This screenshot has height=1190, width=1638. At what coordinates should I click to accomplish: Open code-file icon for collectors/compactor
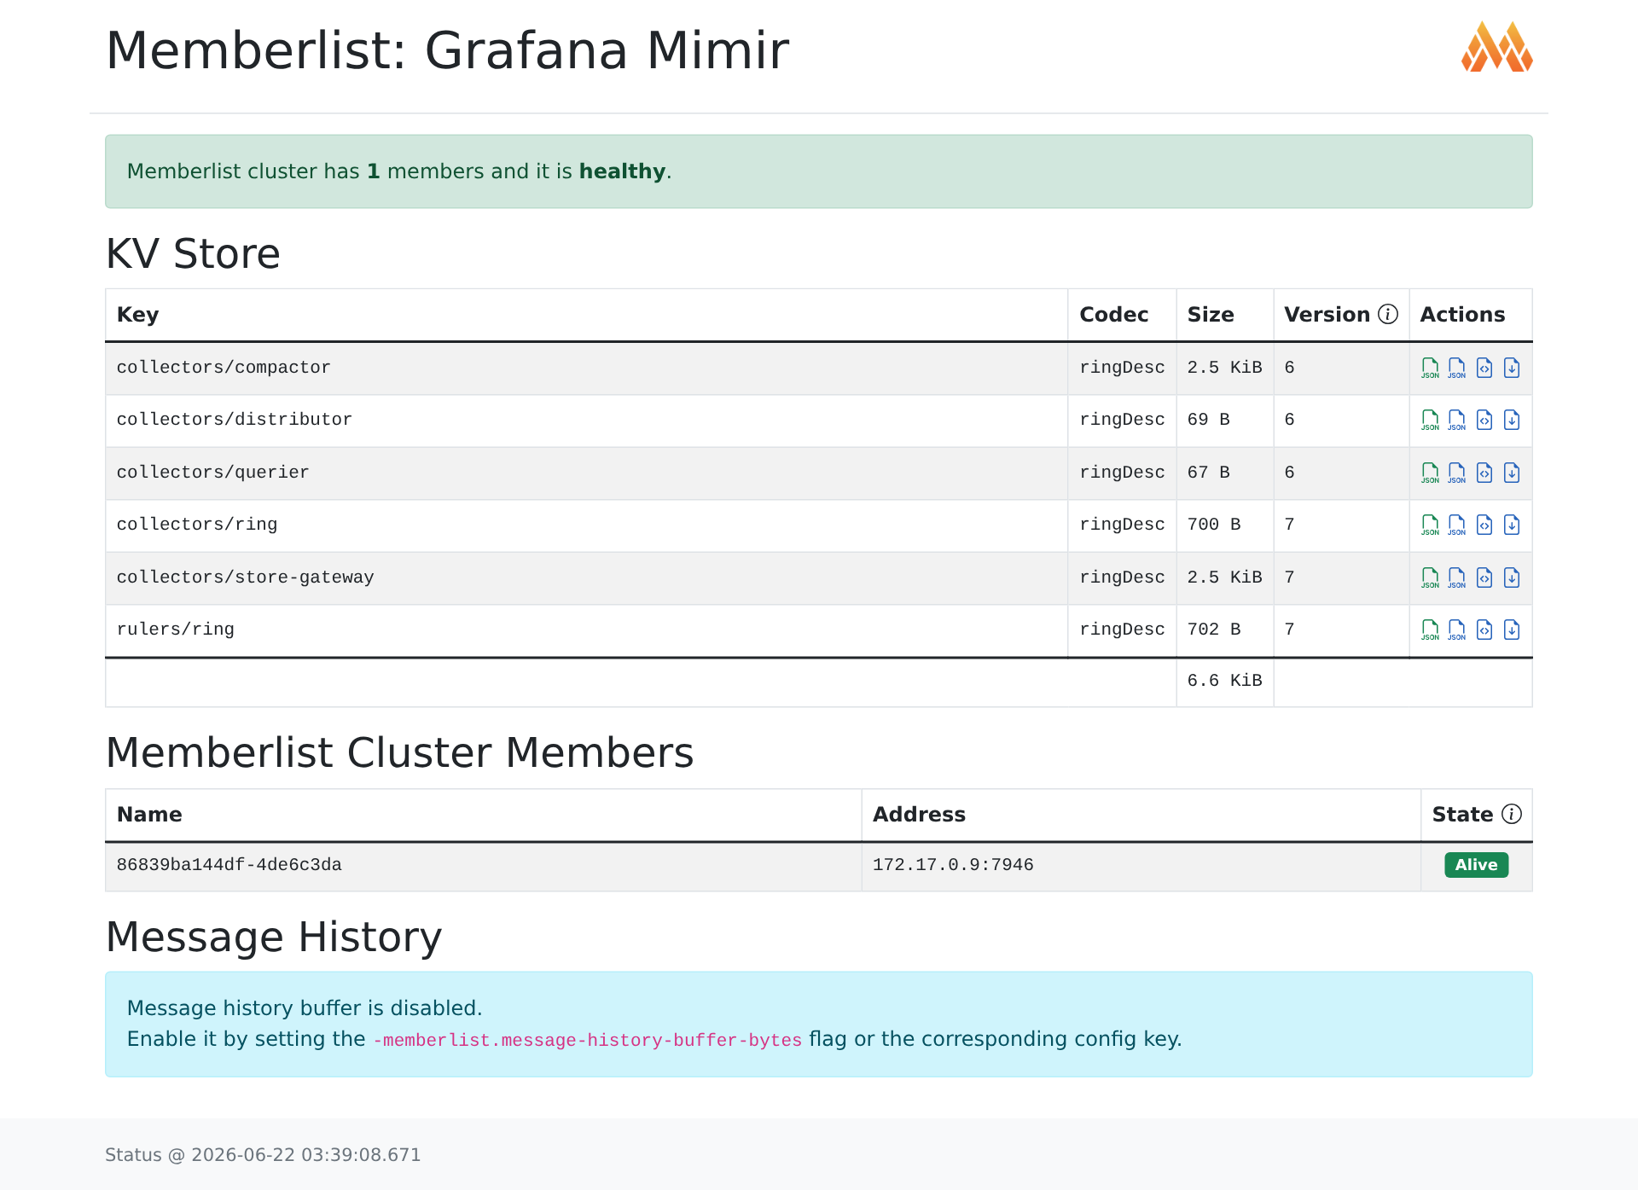pyautogui.click(x=1484, y=368)
